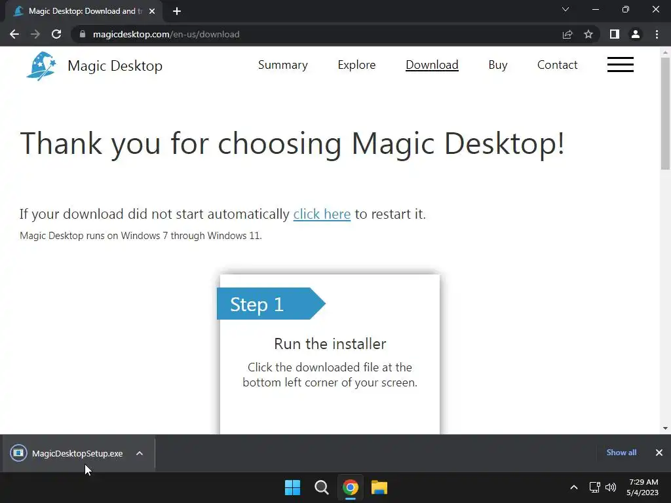Click the Chrome taskbar icon
This screenshot has width=671, height=503.
[x=350, y=487]
